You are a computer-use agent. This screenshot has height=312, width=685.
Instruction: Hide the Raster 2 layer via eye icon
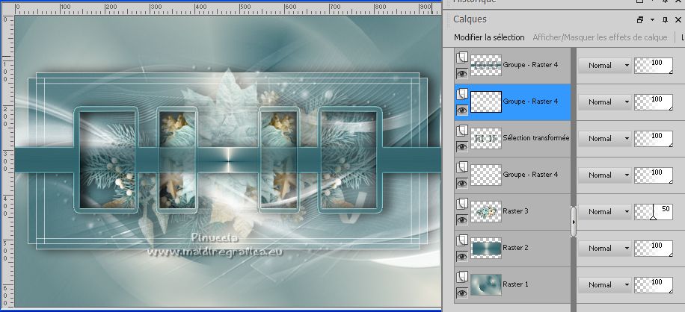461,256
